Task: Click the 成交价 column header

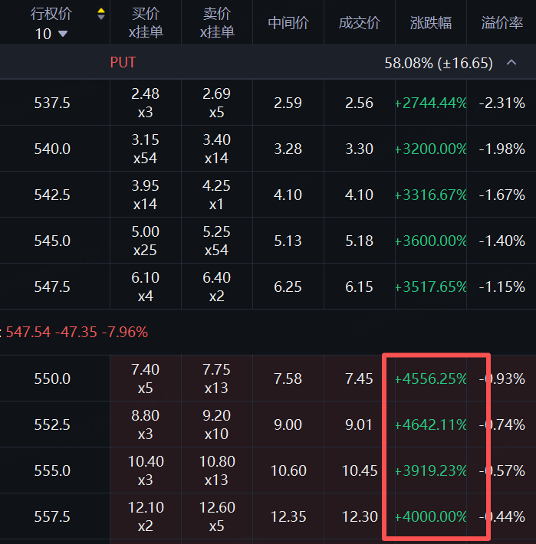Action: pyautogui.click(x=360, y=23)
